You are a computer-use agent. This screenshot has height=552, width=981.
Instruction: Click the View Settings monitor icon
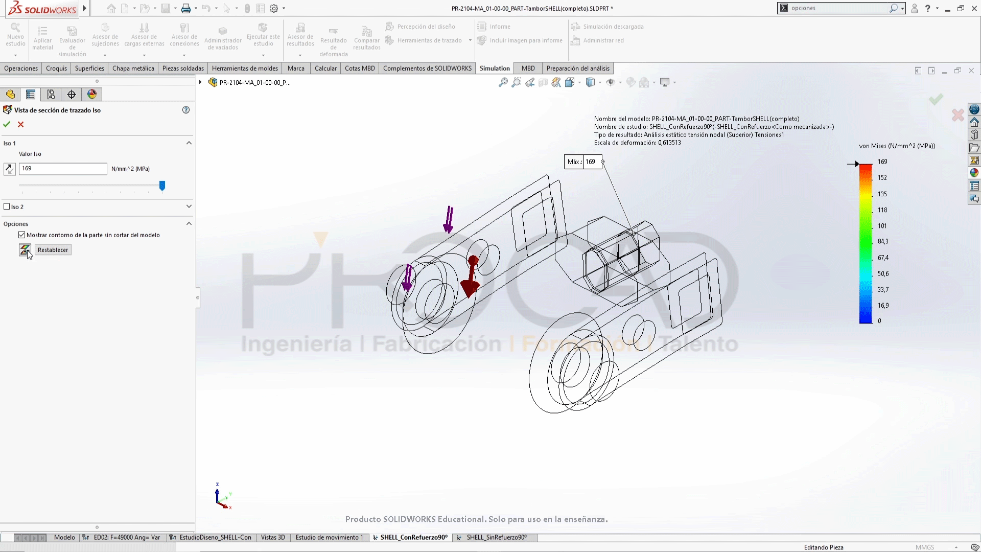click(x=665, y=82)
